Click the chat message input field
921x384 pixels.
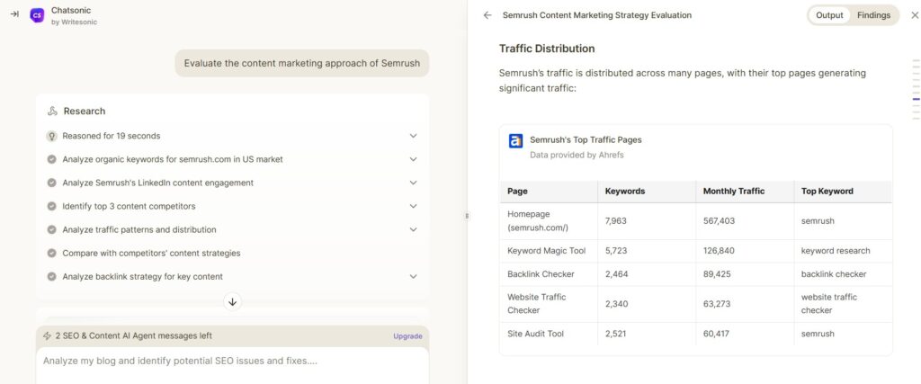point(233,365)
